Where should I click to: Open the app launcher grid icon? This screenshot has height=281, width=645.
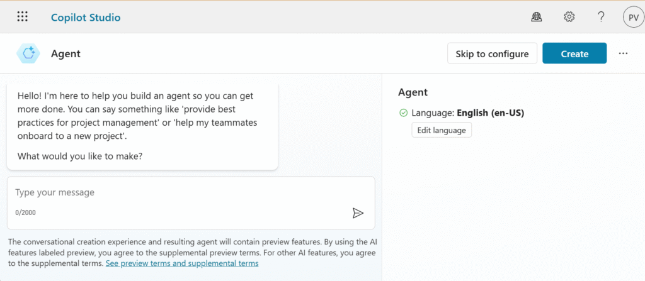coord(22,17)
